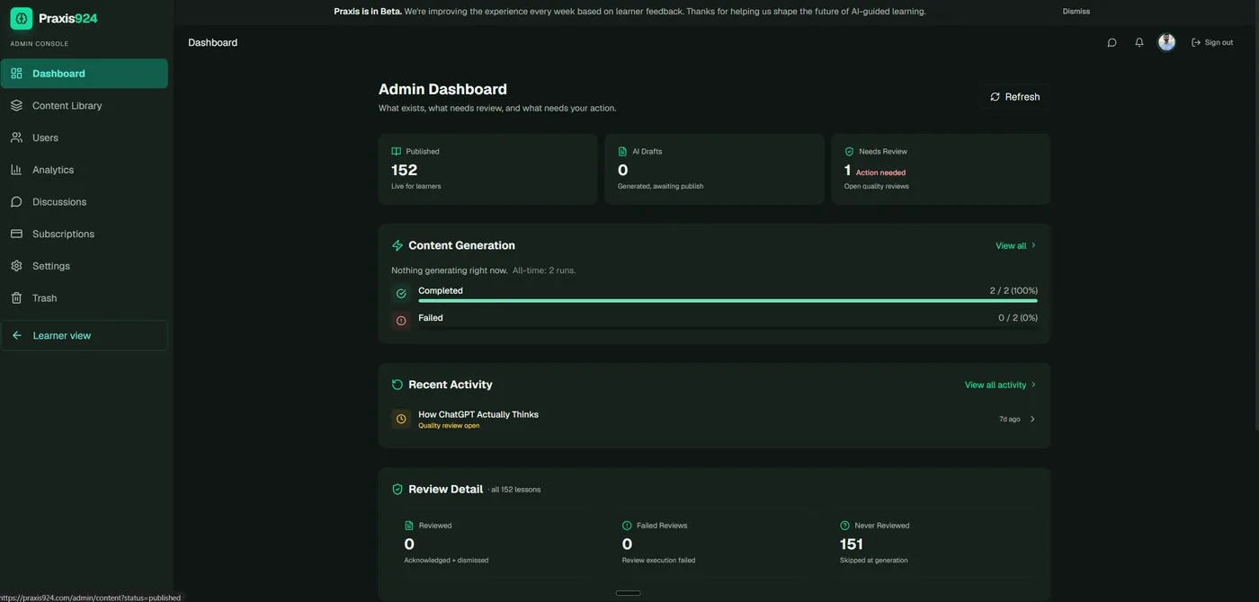The image size is (1259, 602).
Task: Click the Failed status alert icon
Action: point(401,321)
